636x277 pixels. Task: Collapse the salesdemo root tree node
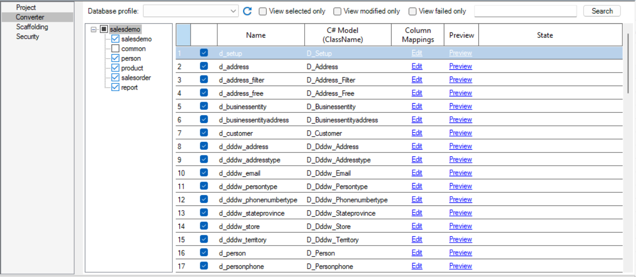(x=94, y=30)
